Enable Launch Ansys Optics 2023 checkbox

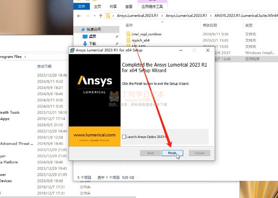(124, 137)
